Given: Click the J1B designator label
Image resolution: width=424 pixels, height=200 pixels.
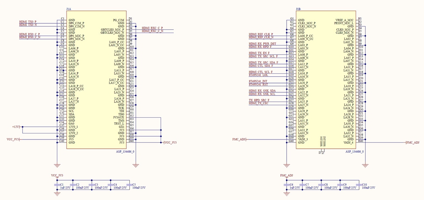Looking at the screenshot, I should tap(298, 9).
